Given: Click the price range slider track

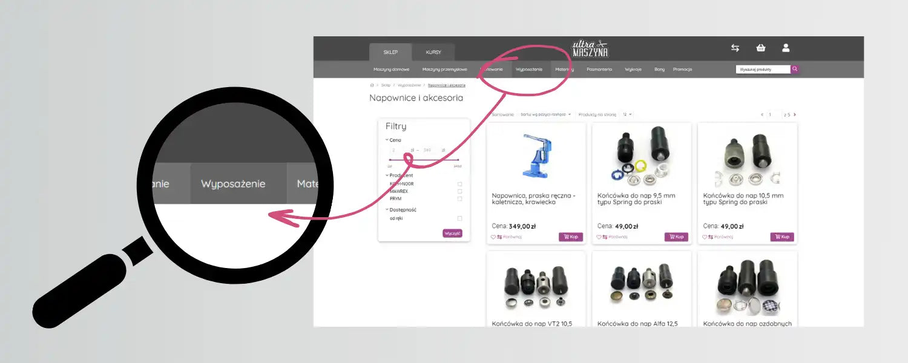Looking at the screenshot, I should click(424, 160).
